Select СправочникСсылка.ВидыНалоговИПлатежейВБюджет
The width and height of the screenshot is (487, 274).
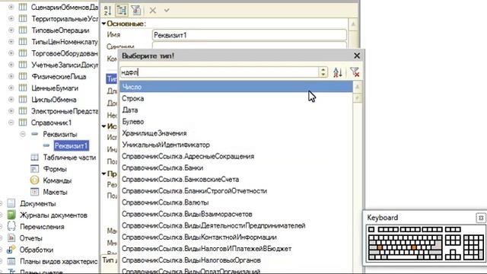236,249
